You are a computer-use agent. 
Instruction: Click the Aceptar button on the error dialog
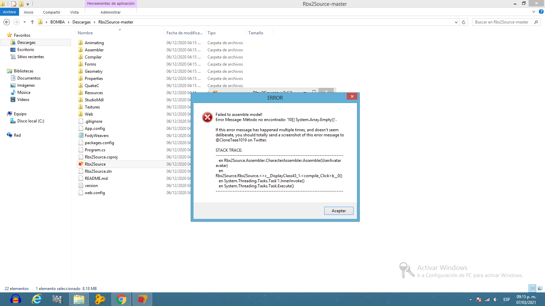pyautogui.click(x=339, y=211)
